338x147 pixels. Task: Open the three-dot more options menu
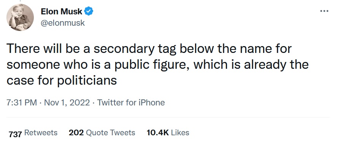click(324, 11)
